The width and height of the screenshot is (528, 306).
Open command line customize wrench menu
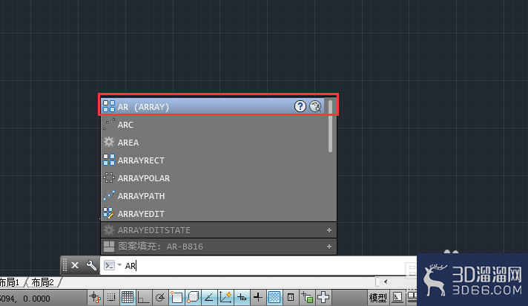click(91, 265)
